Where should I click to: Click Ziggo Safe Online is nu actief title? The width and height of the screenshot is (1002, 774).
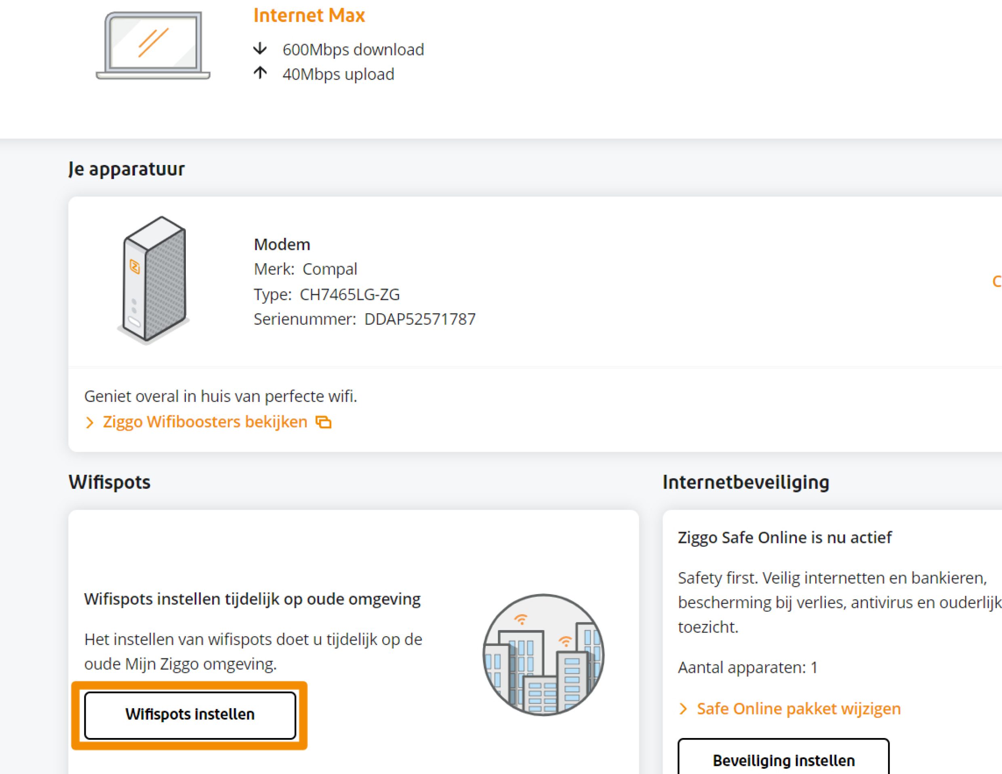(x=785, y=537)
